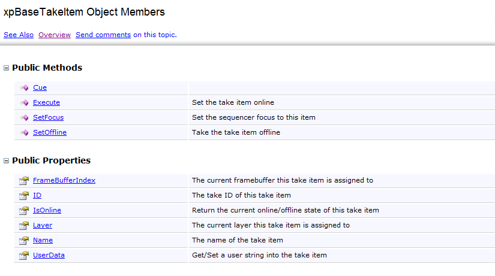
Task: Click the property icon beside Layer
Action: click(x=24, y=226)
